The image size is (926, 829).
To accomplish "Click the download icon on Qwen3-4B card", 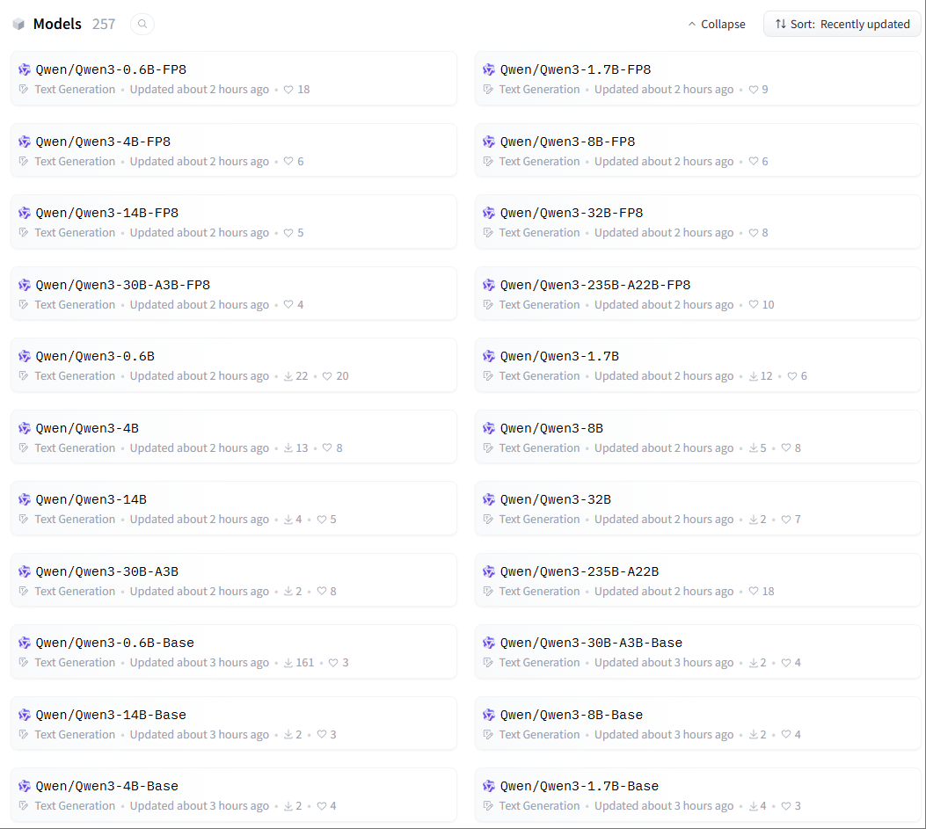I will tap(288, 448).
